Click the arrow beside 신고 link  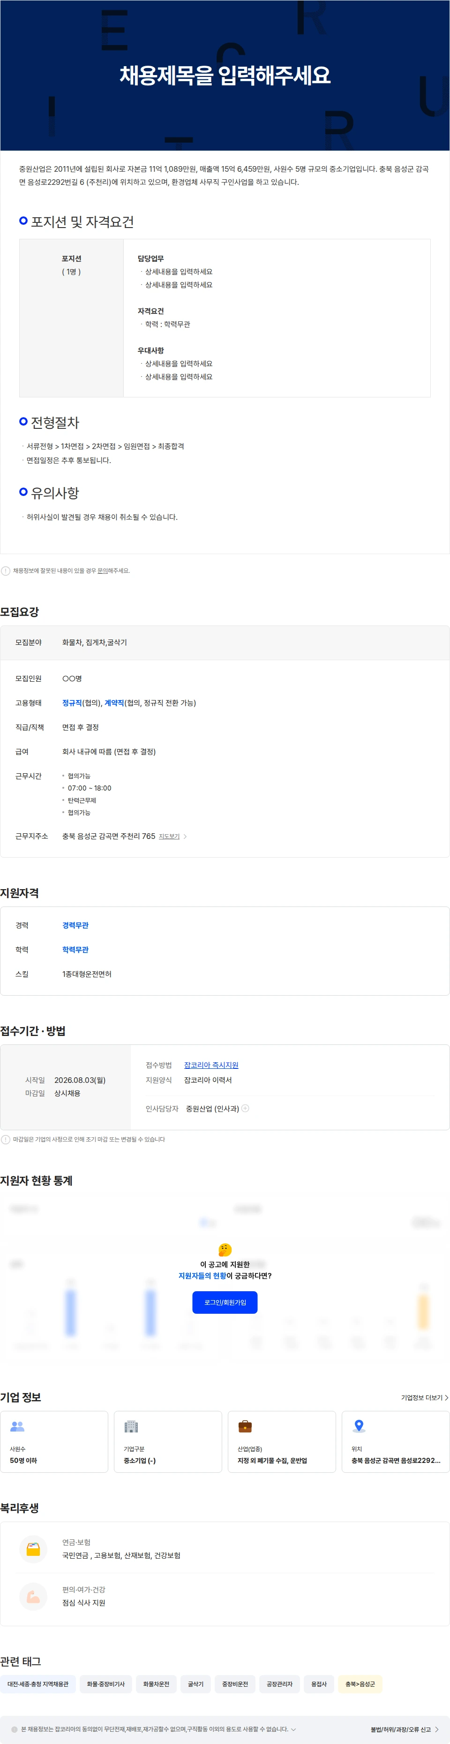pyautogui.click(x=436, y=1730)
